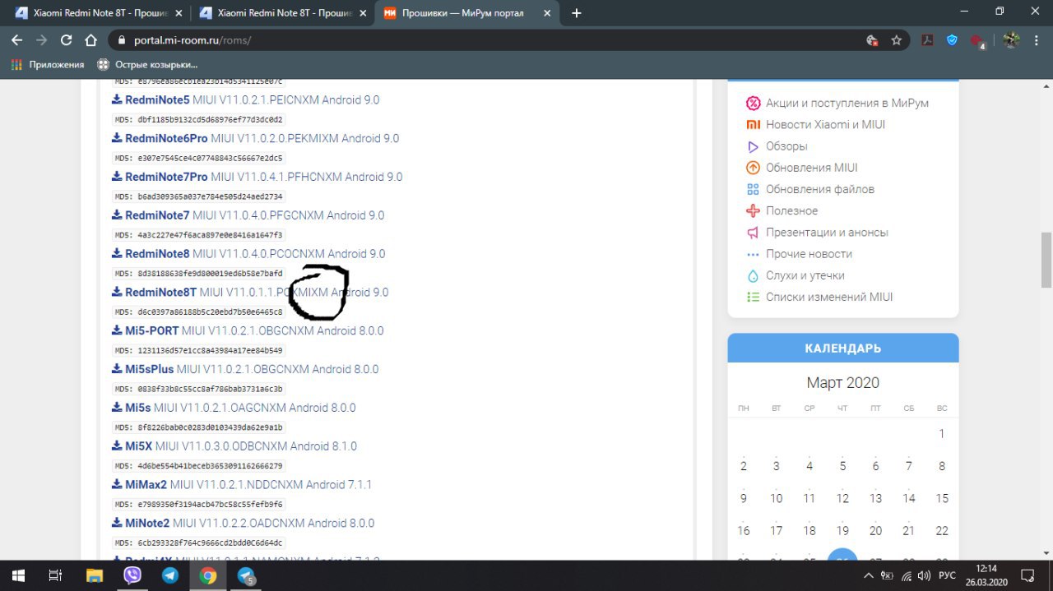Click the download icon beside Mi5s OAGCNXM
Viewport: 1053px width, 591px height.
point(117,408)
